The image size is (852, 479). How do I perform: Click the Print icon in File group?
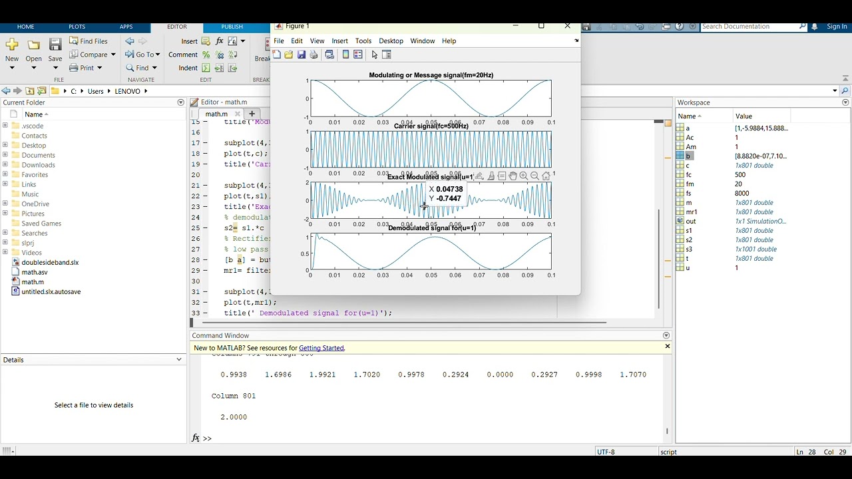[x=74, y=68]
